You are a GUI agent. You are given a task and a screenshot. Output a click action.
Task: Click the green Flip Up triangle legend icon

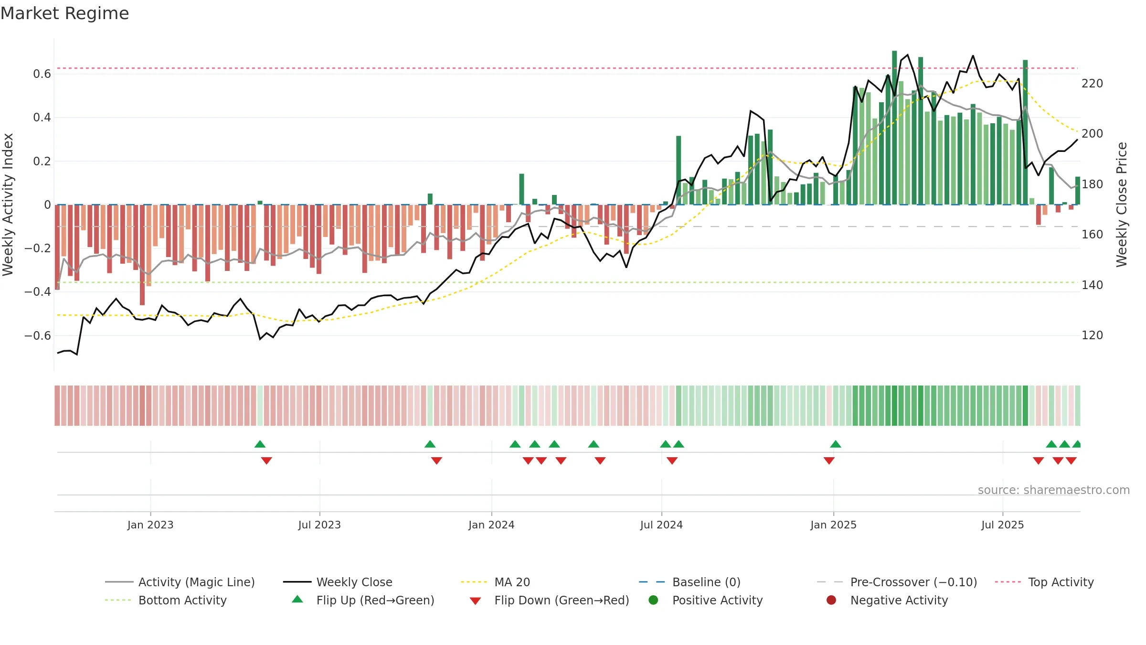tap(297, 599)
